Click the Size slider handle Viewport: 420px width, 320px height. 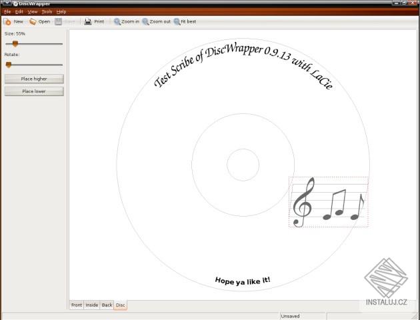[x=15, y=43]
